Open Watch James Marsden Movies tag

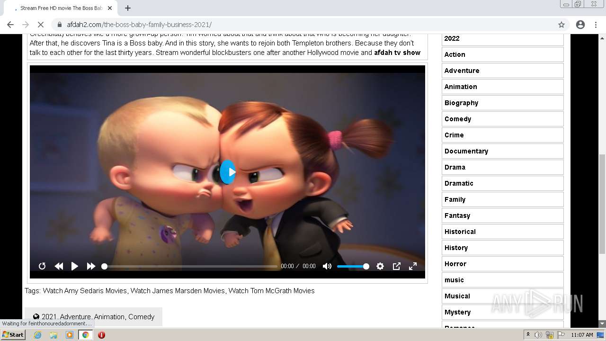[x=178, y=291]
